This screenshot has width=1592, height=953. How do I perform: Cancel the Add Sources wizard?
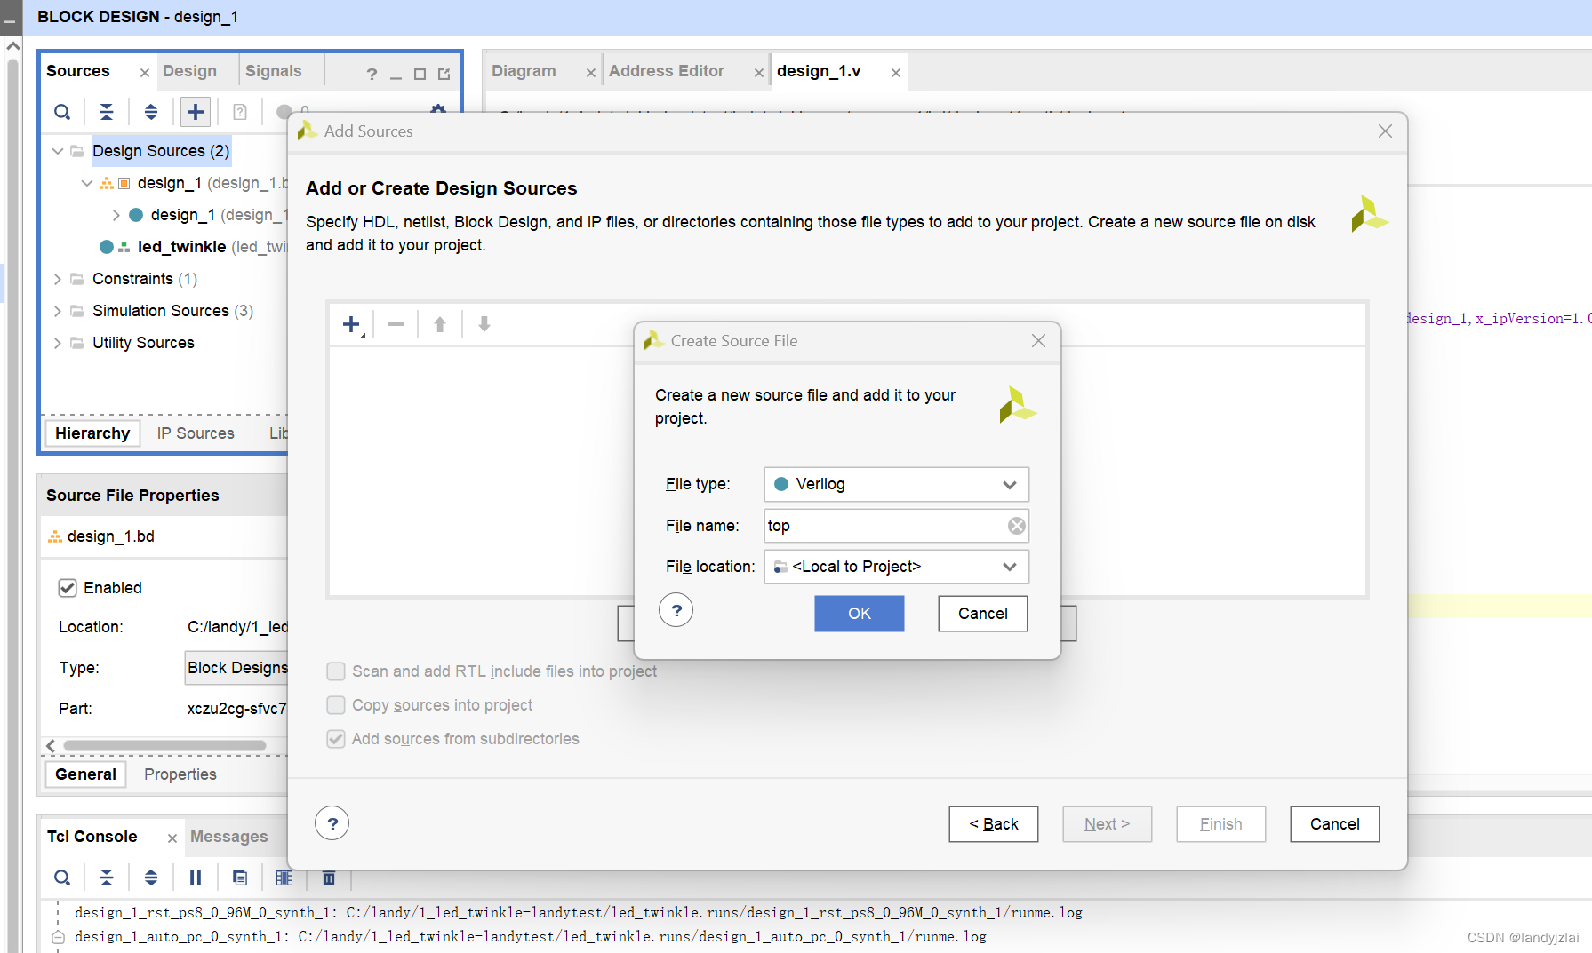[1335, 824]
